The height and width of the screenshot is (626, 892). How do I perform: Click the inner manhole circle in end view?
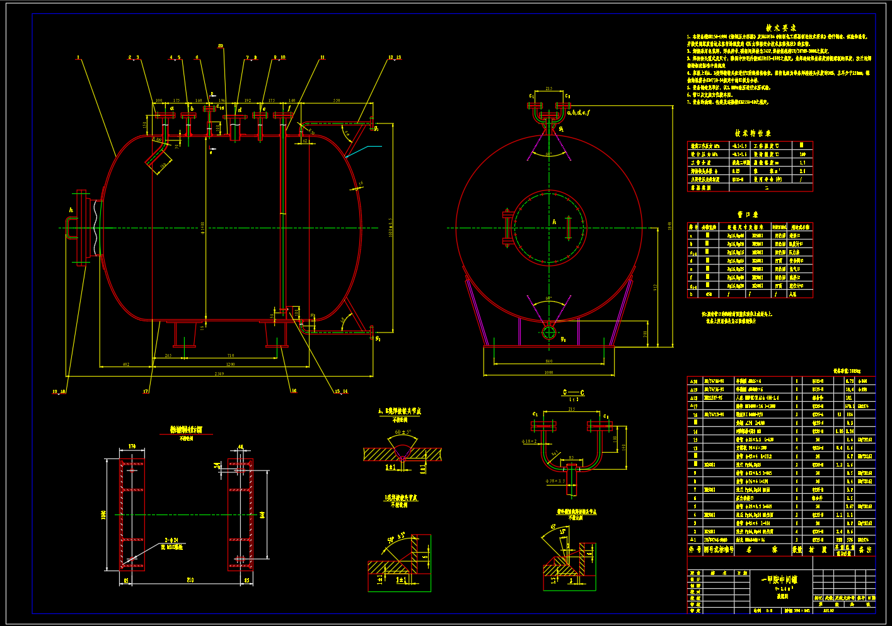coord(548,227)
